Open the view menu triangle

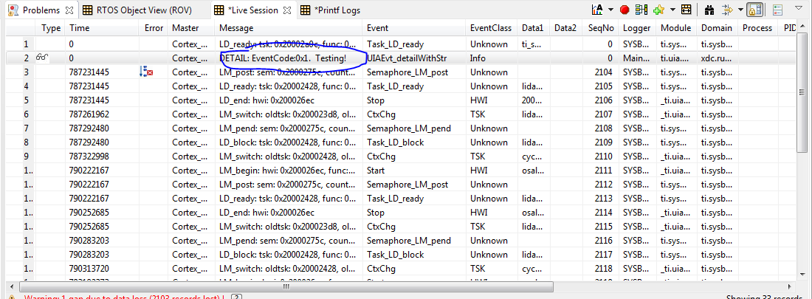coord(797,10)
